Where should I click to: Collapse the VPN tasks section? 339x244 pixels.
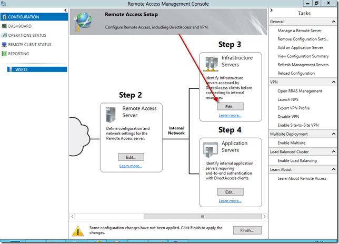[335, 82]
